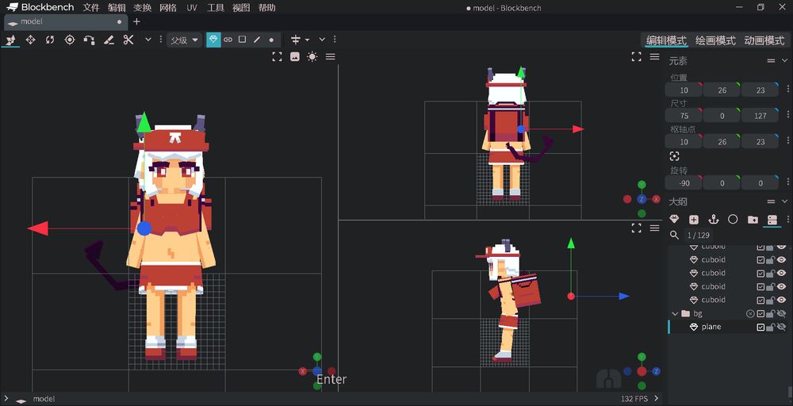Screen dimensions: 793x406
Task: Lock the plane element with padlock icon
Action: pos(770,327)
